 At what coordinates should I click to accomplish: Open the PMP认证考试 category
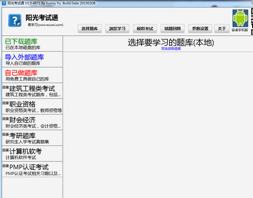tap(32, 169)
